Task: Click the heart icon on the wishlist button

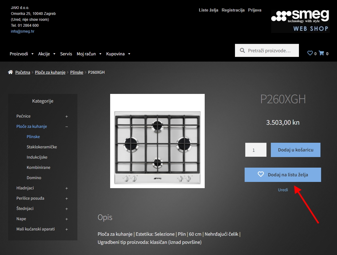Action: tap(261, 174)
